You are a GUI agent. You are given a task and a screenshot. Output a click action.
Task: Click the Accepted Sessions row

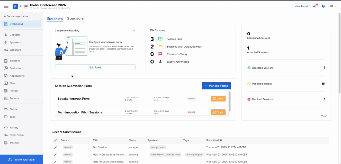tap(286, 68)
